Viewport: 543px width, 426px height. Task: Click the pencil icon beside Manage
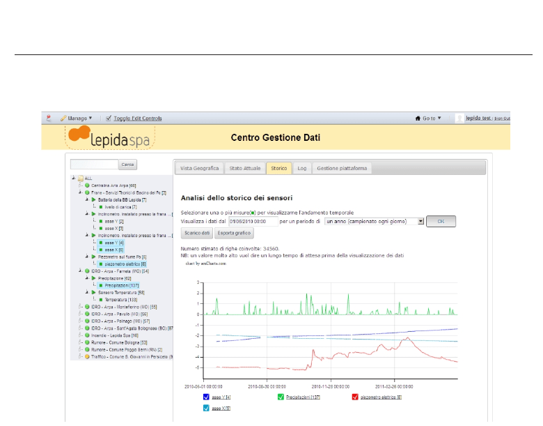point(63,119)
